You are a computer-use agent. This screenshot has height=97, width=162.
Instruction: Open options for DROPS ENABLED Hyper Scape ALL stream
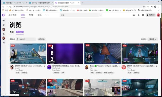tap(156, 66)
